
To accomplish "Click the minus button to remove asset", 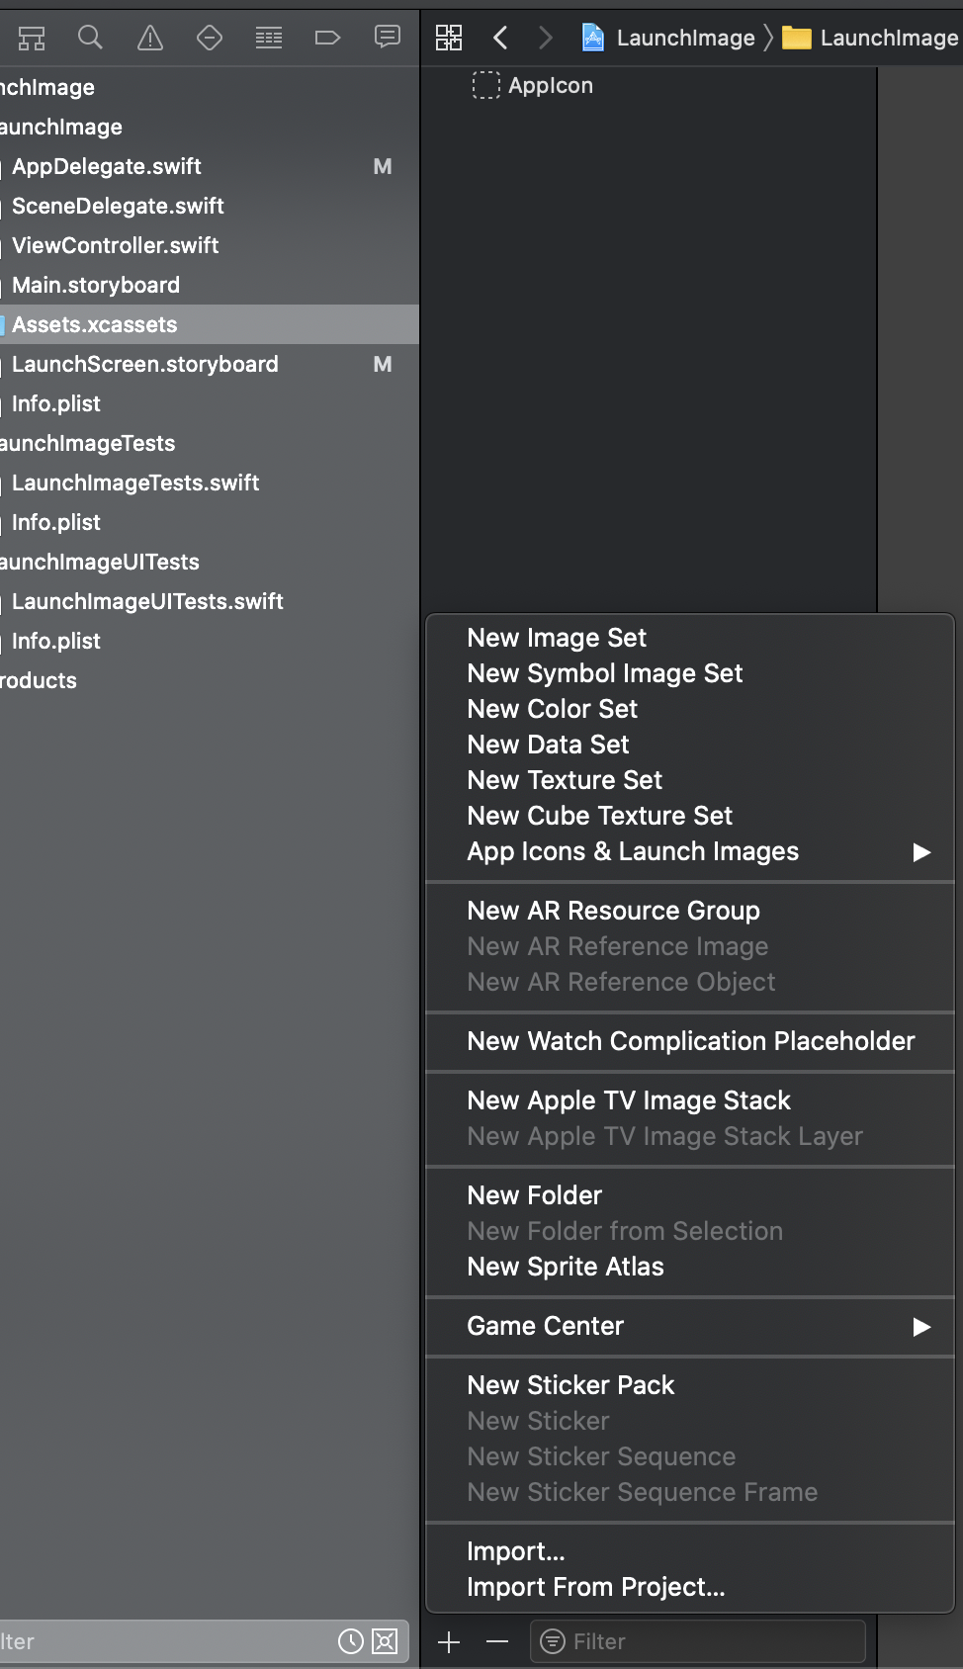I will (x=497, y=1642).
